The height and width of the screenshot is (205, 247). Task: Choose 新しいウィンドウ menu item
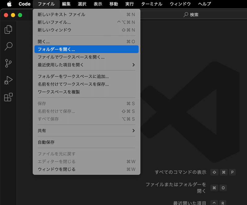86,30
